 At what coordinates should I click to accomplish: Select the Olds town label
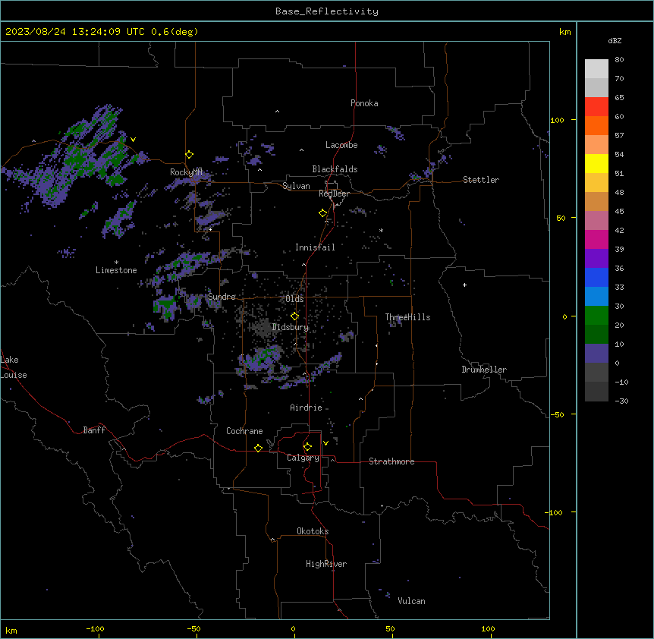(294, 299)
